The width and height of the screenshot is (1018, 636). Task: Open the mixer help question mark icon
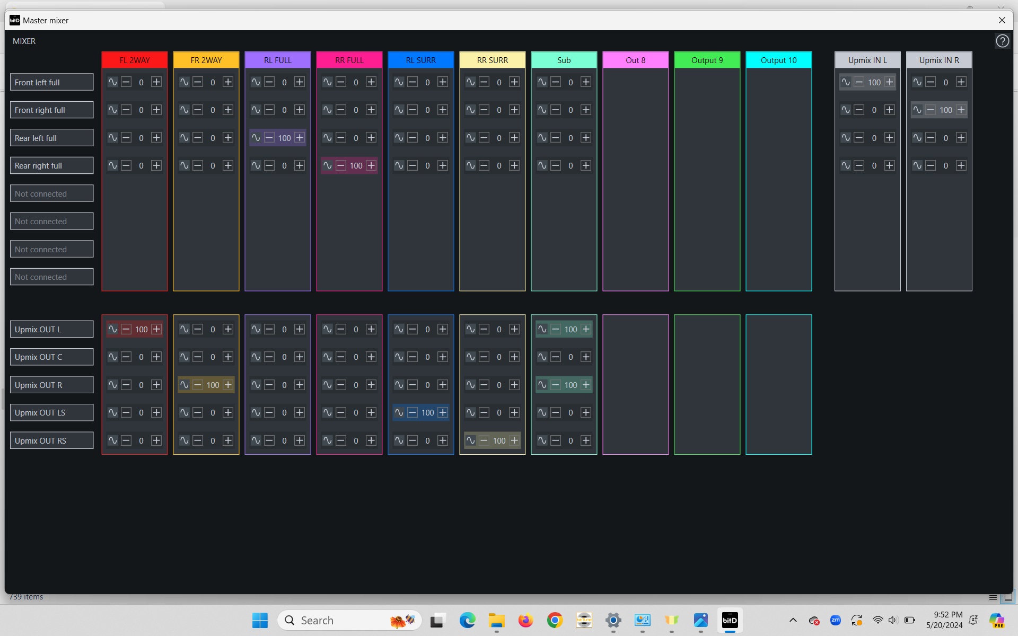click(1002, 41)
